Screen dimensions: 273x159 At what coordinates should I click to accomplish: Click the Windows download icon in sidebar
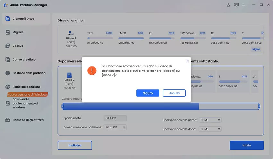(8, 104)
